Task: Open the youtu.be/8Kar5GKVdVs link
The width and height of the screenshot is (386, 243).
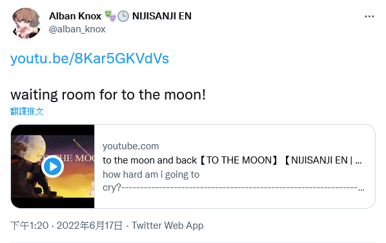Action: pos(90,59)
